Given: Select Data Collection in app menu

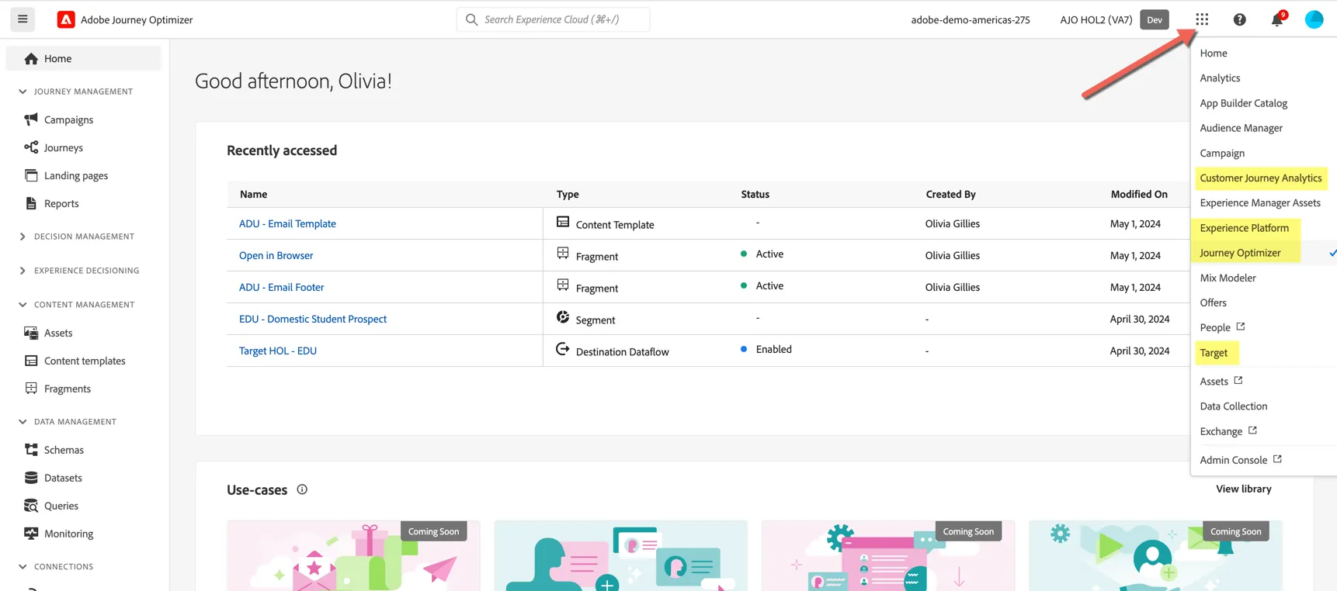Looking at the screenshot, I should coord(1233,406).
